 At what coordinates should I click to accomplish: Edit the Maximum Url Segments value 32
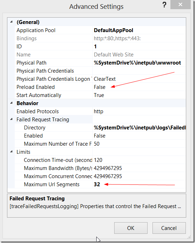97,184
